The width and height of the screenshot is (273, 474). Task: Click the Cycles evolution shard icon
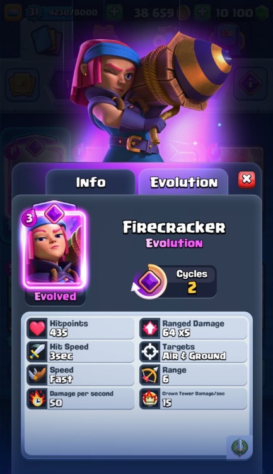[150, 282]
